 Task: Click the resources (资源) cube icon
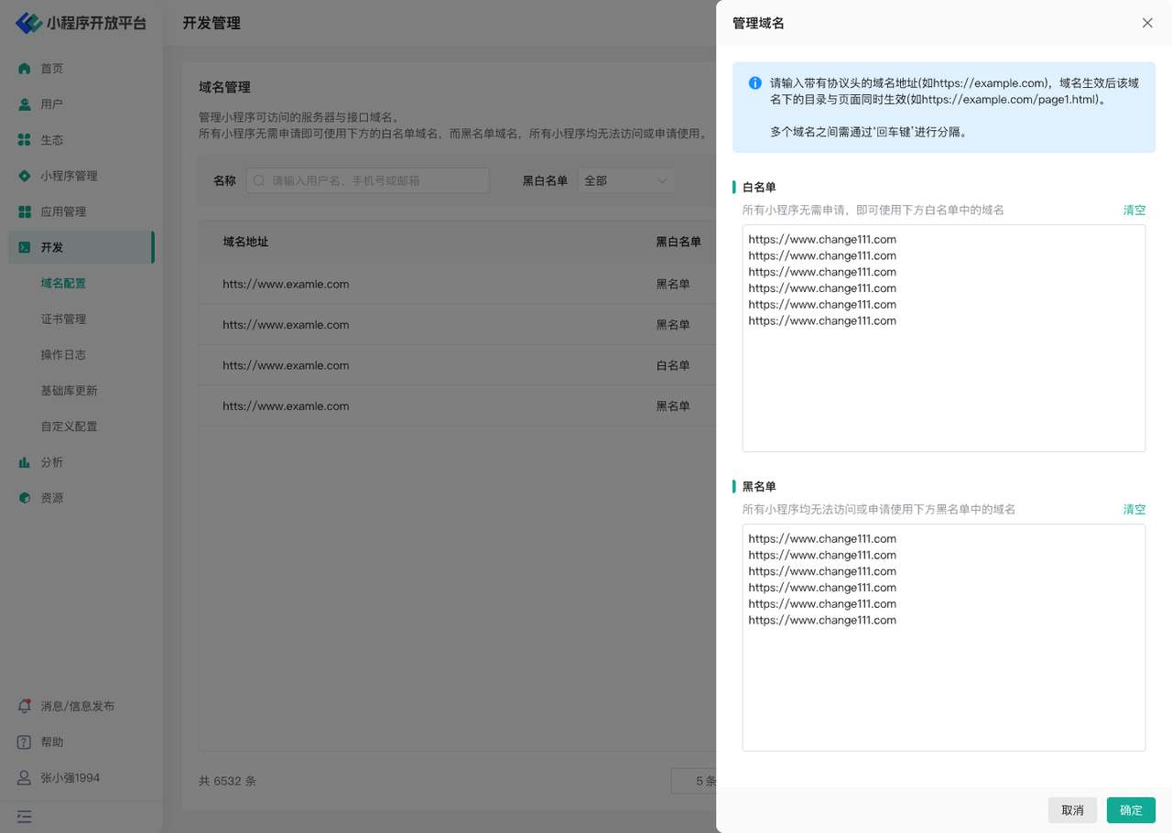[25, 498]
